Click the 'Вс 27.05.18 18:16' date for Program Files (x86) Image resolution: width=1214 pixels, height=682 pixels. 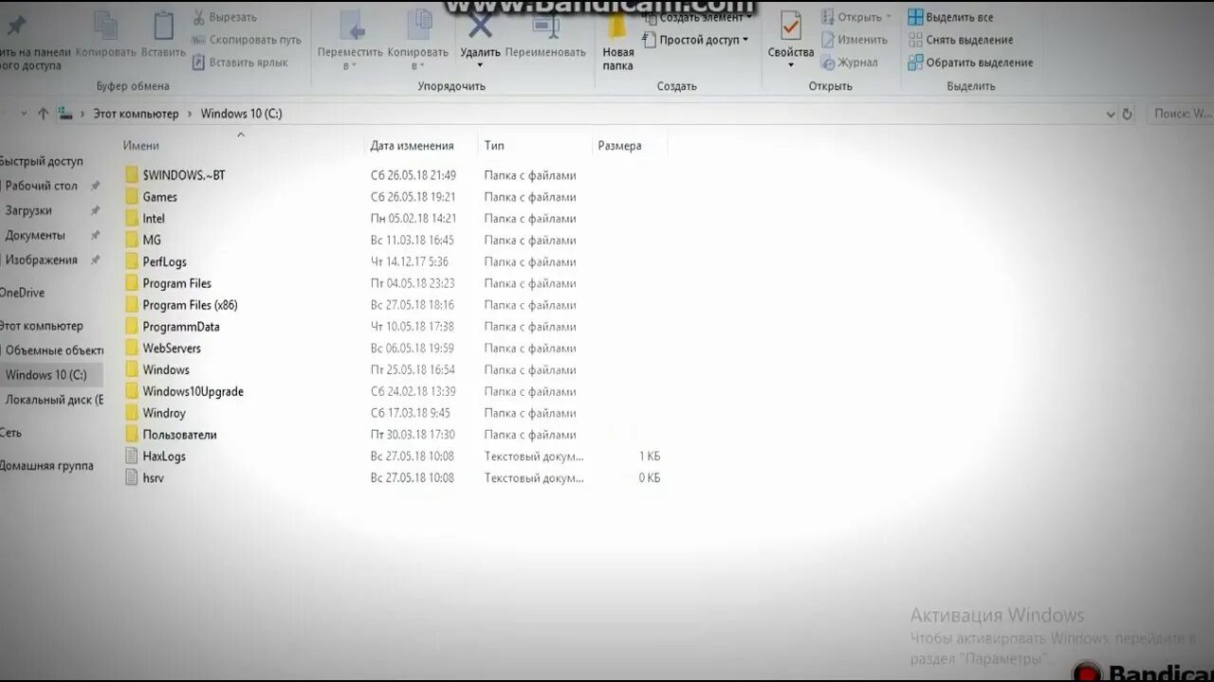click(x=412, y=305)
